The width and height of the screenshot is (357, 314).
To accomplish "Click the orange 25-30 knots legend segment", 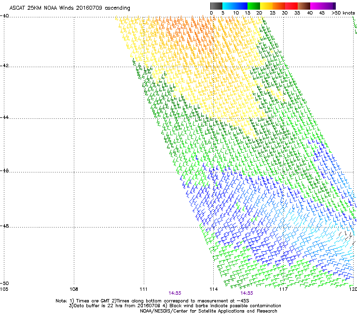I will [x=279, y=6].
